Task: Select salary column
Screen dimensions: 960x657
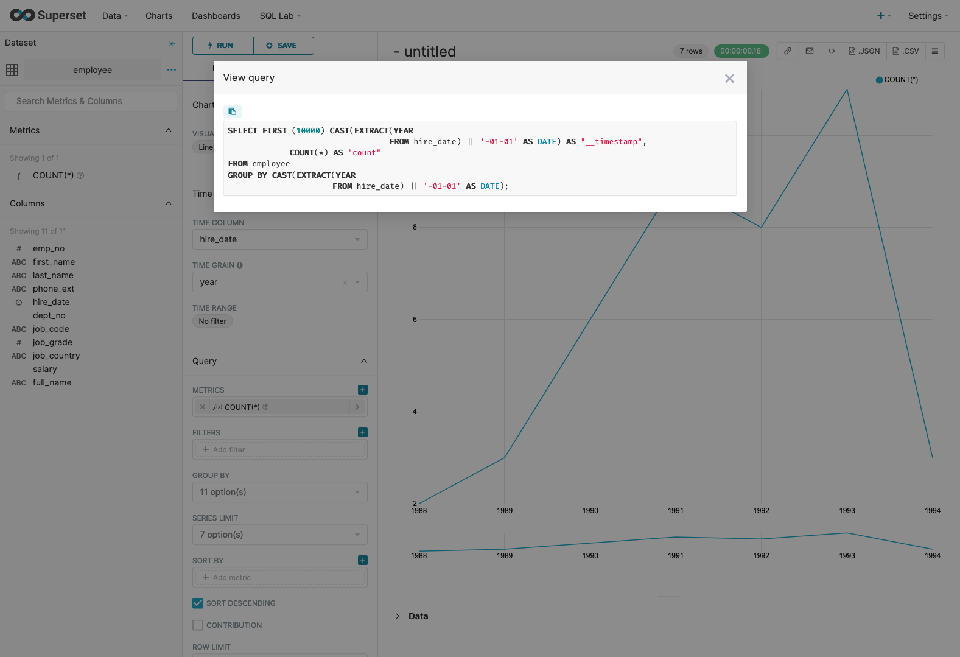Action: coord(45,369)
